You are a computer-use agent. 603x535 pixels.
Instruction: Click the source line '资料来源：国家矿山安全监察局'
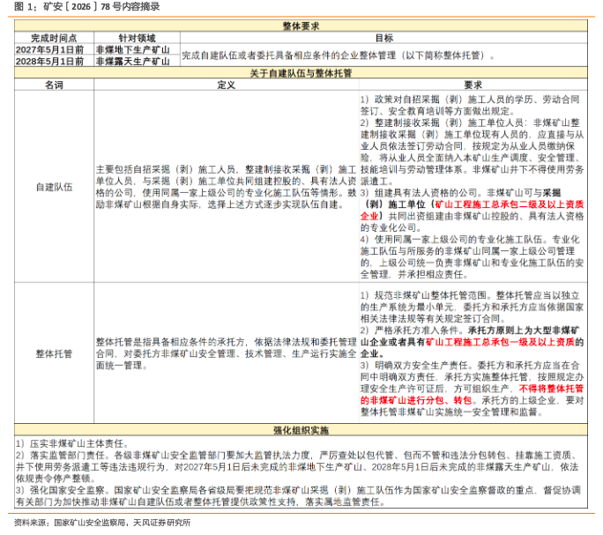(x=102, y=523)
